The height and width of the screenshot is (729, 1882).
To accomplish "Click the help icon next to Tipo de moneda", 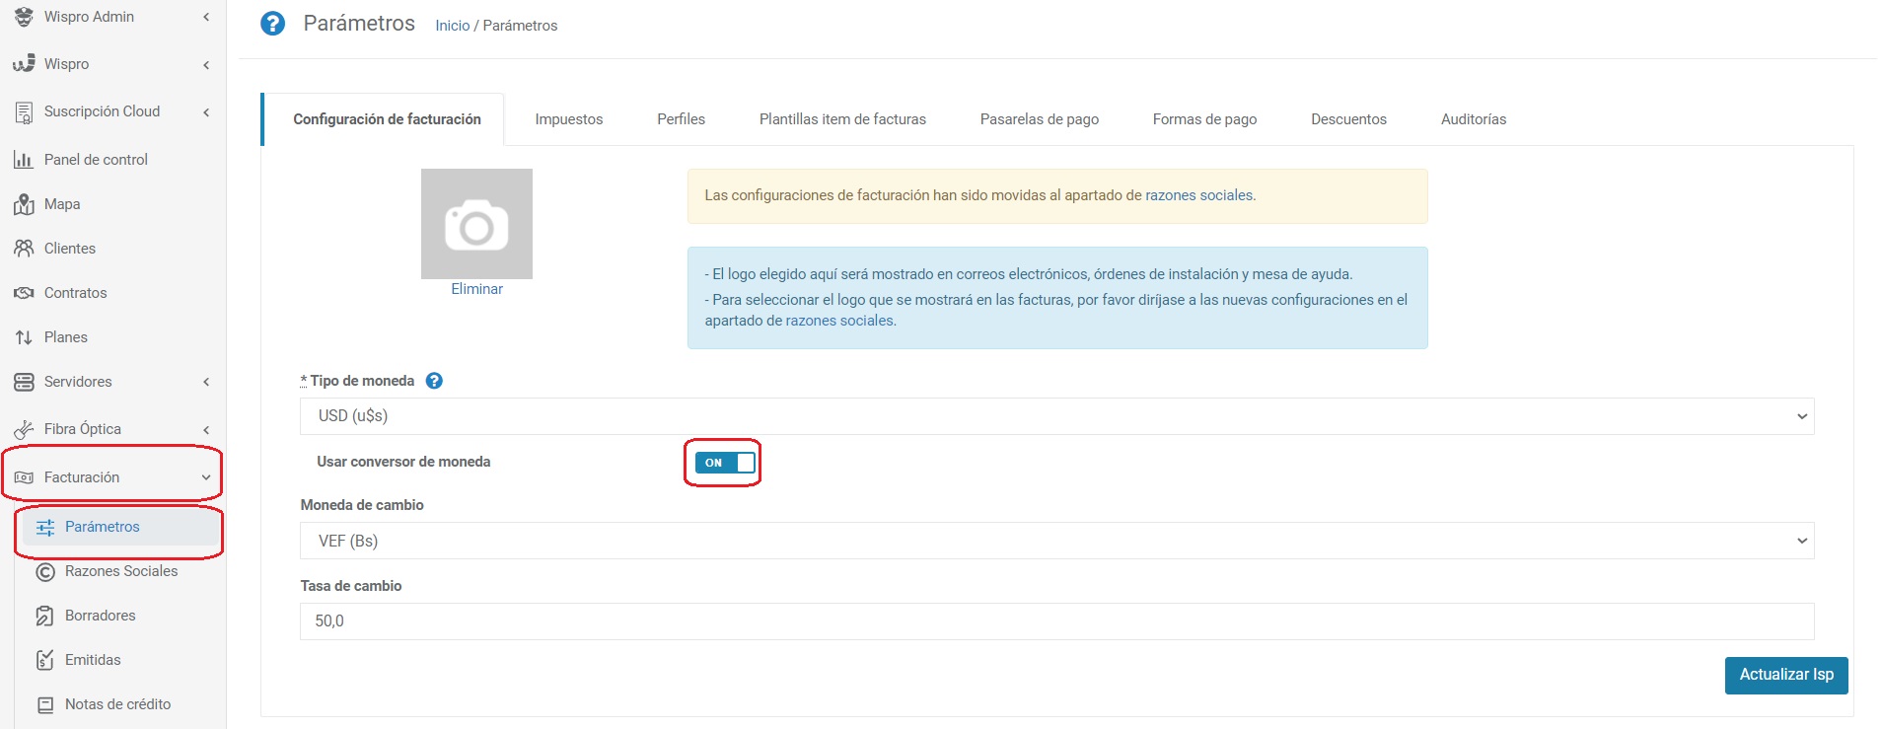I will coord(434,381).
